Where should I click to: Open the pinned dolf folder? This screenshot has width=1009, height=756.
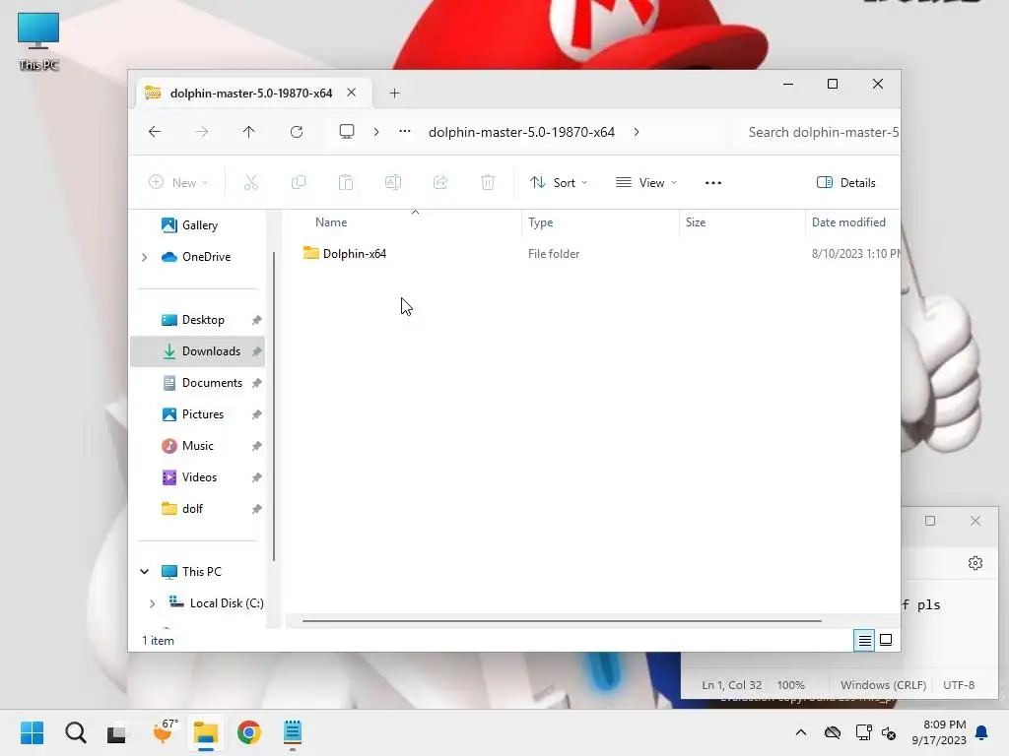[192, 509]
